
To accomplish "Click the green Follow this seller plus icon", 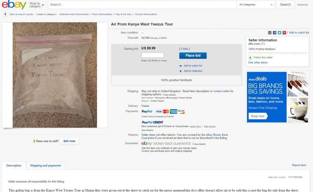I will [250, 57].
